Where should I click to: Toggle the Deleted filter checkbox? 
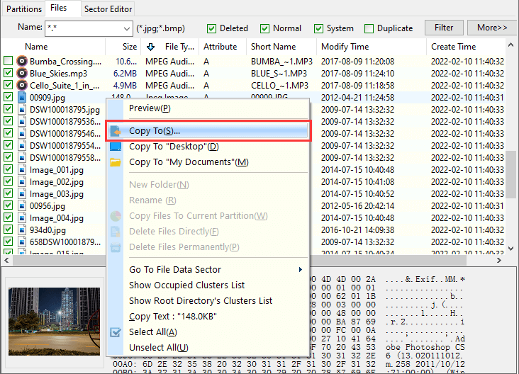pyautogui.click(x=211, y=28)
